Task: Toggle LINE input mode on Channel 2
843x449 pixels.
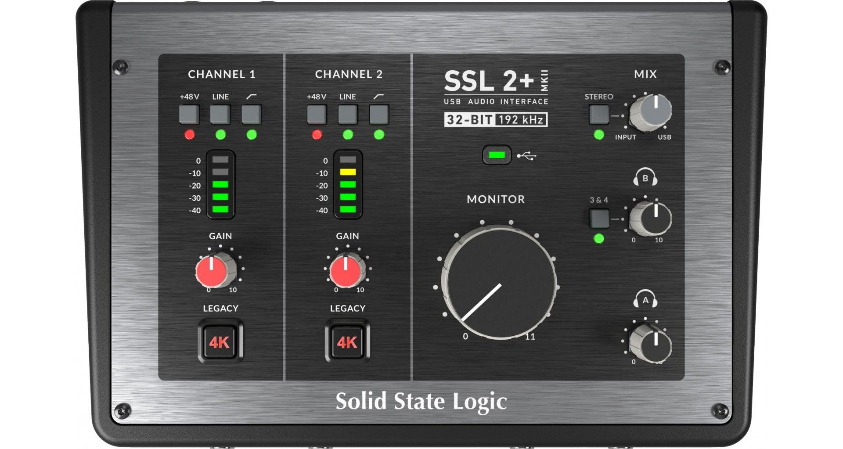Action: point(348,115)
